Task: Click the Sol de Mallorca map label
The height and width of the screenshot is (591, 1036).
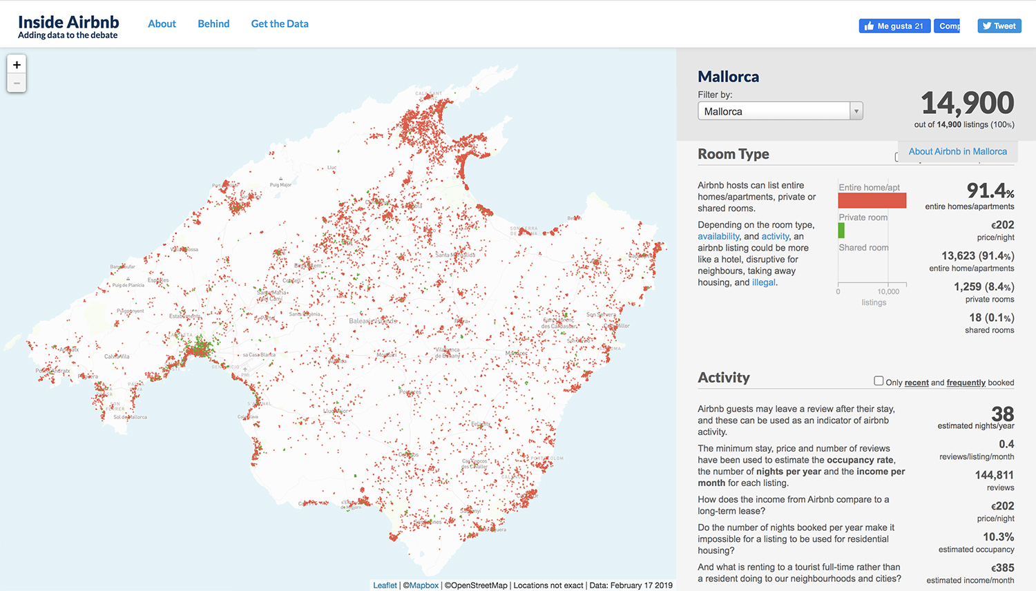Action: [130, 417]
